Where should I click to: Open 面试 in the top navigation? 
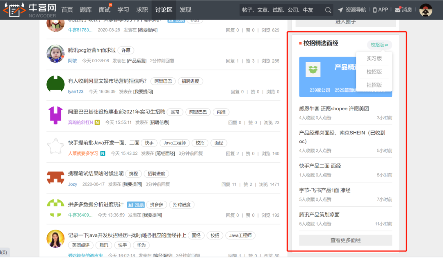coord(104,10)
